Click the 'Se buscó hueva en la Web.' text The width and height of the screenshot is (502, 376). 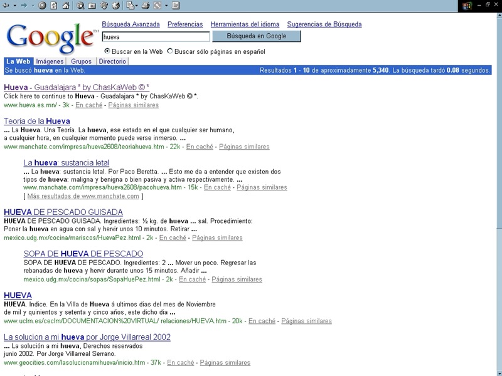click(45, 70)
